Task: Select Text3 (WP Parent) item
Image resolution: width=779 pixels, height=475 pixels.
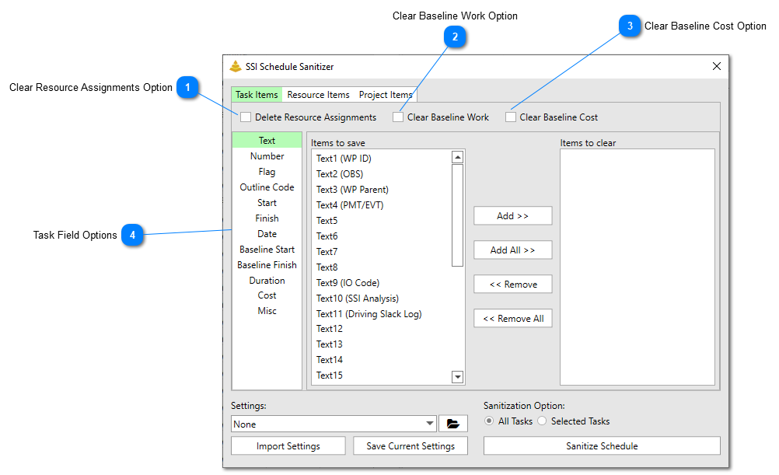Action: pyautogui.click(x=352, y=190)
